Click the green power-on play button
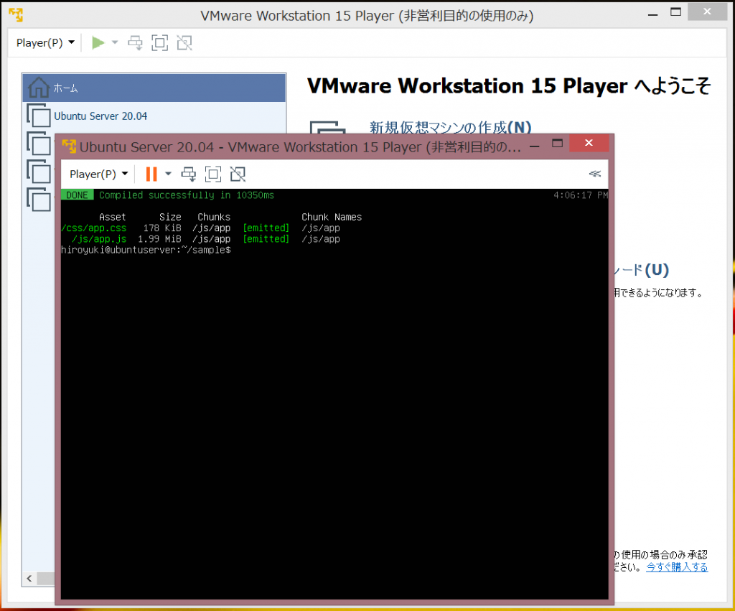735x611 pixels. click(98, 42)
